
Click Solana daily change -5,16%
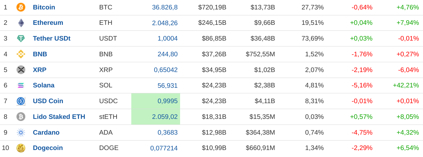[x=362, y=85]
